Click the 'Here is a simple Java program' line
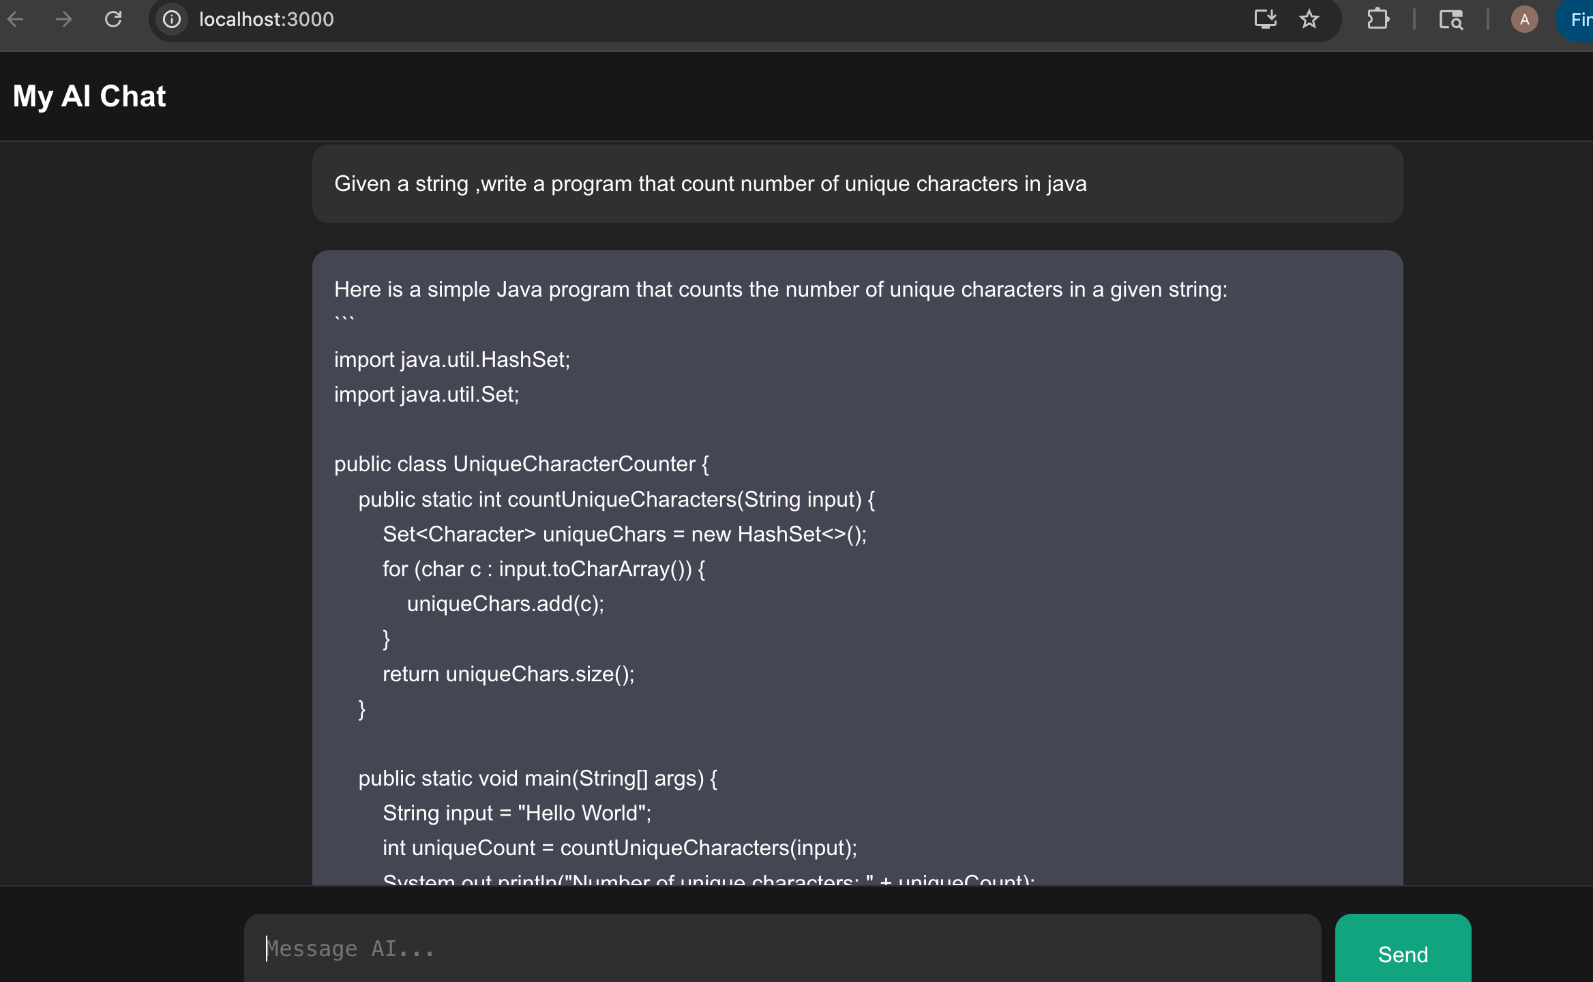 (780, 289)
